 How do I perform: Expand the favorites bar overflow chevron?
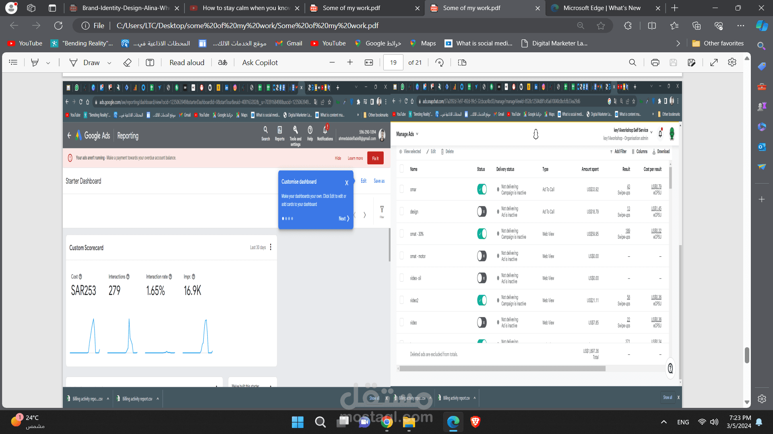tap(678, 43)
